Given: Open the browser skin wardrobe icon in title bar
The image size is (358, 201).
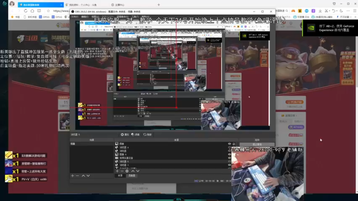Looking at the screenshot, I should (334, 4).
